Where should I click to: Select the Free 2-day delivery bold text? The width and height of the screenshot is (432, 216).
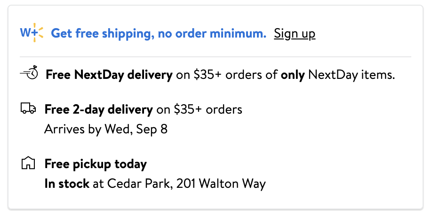pyautogui.click(x=99, y=110)
